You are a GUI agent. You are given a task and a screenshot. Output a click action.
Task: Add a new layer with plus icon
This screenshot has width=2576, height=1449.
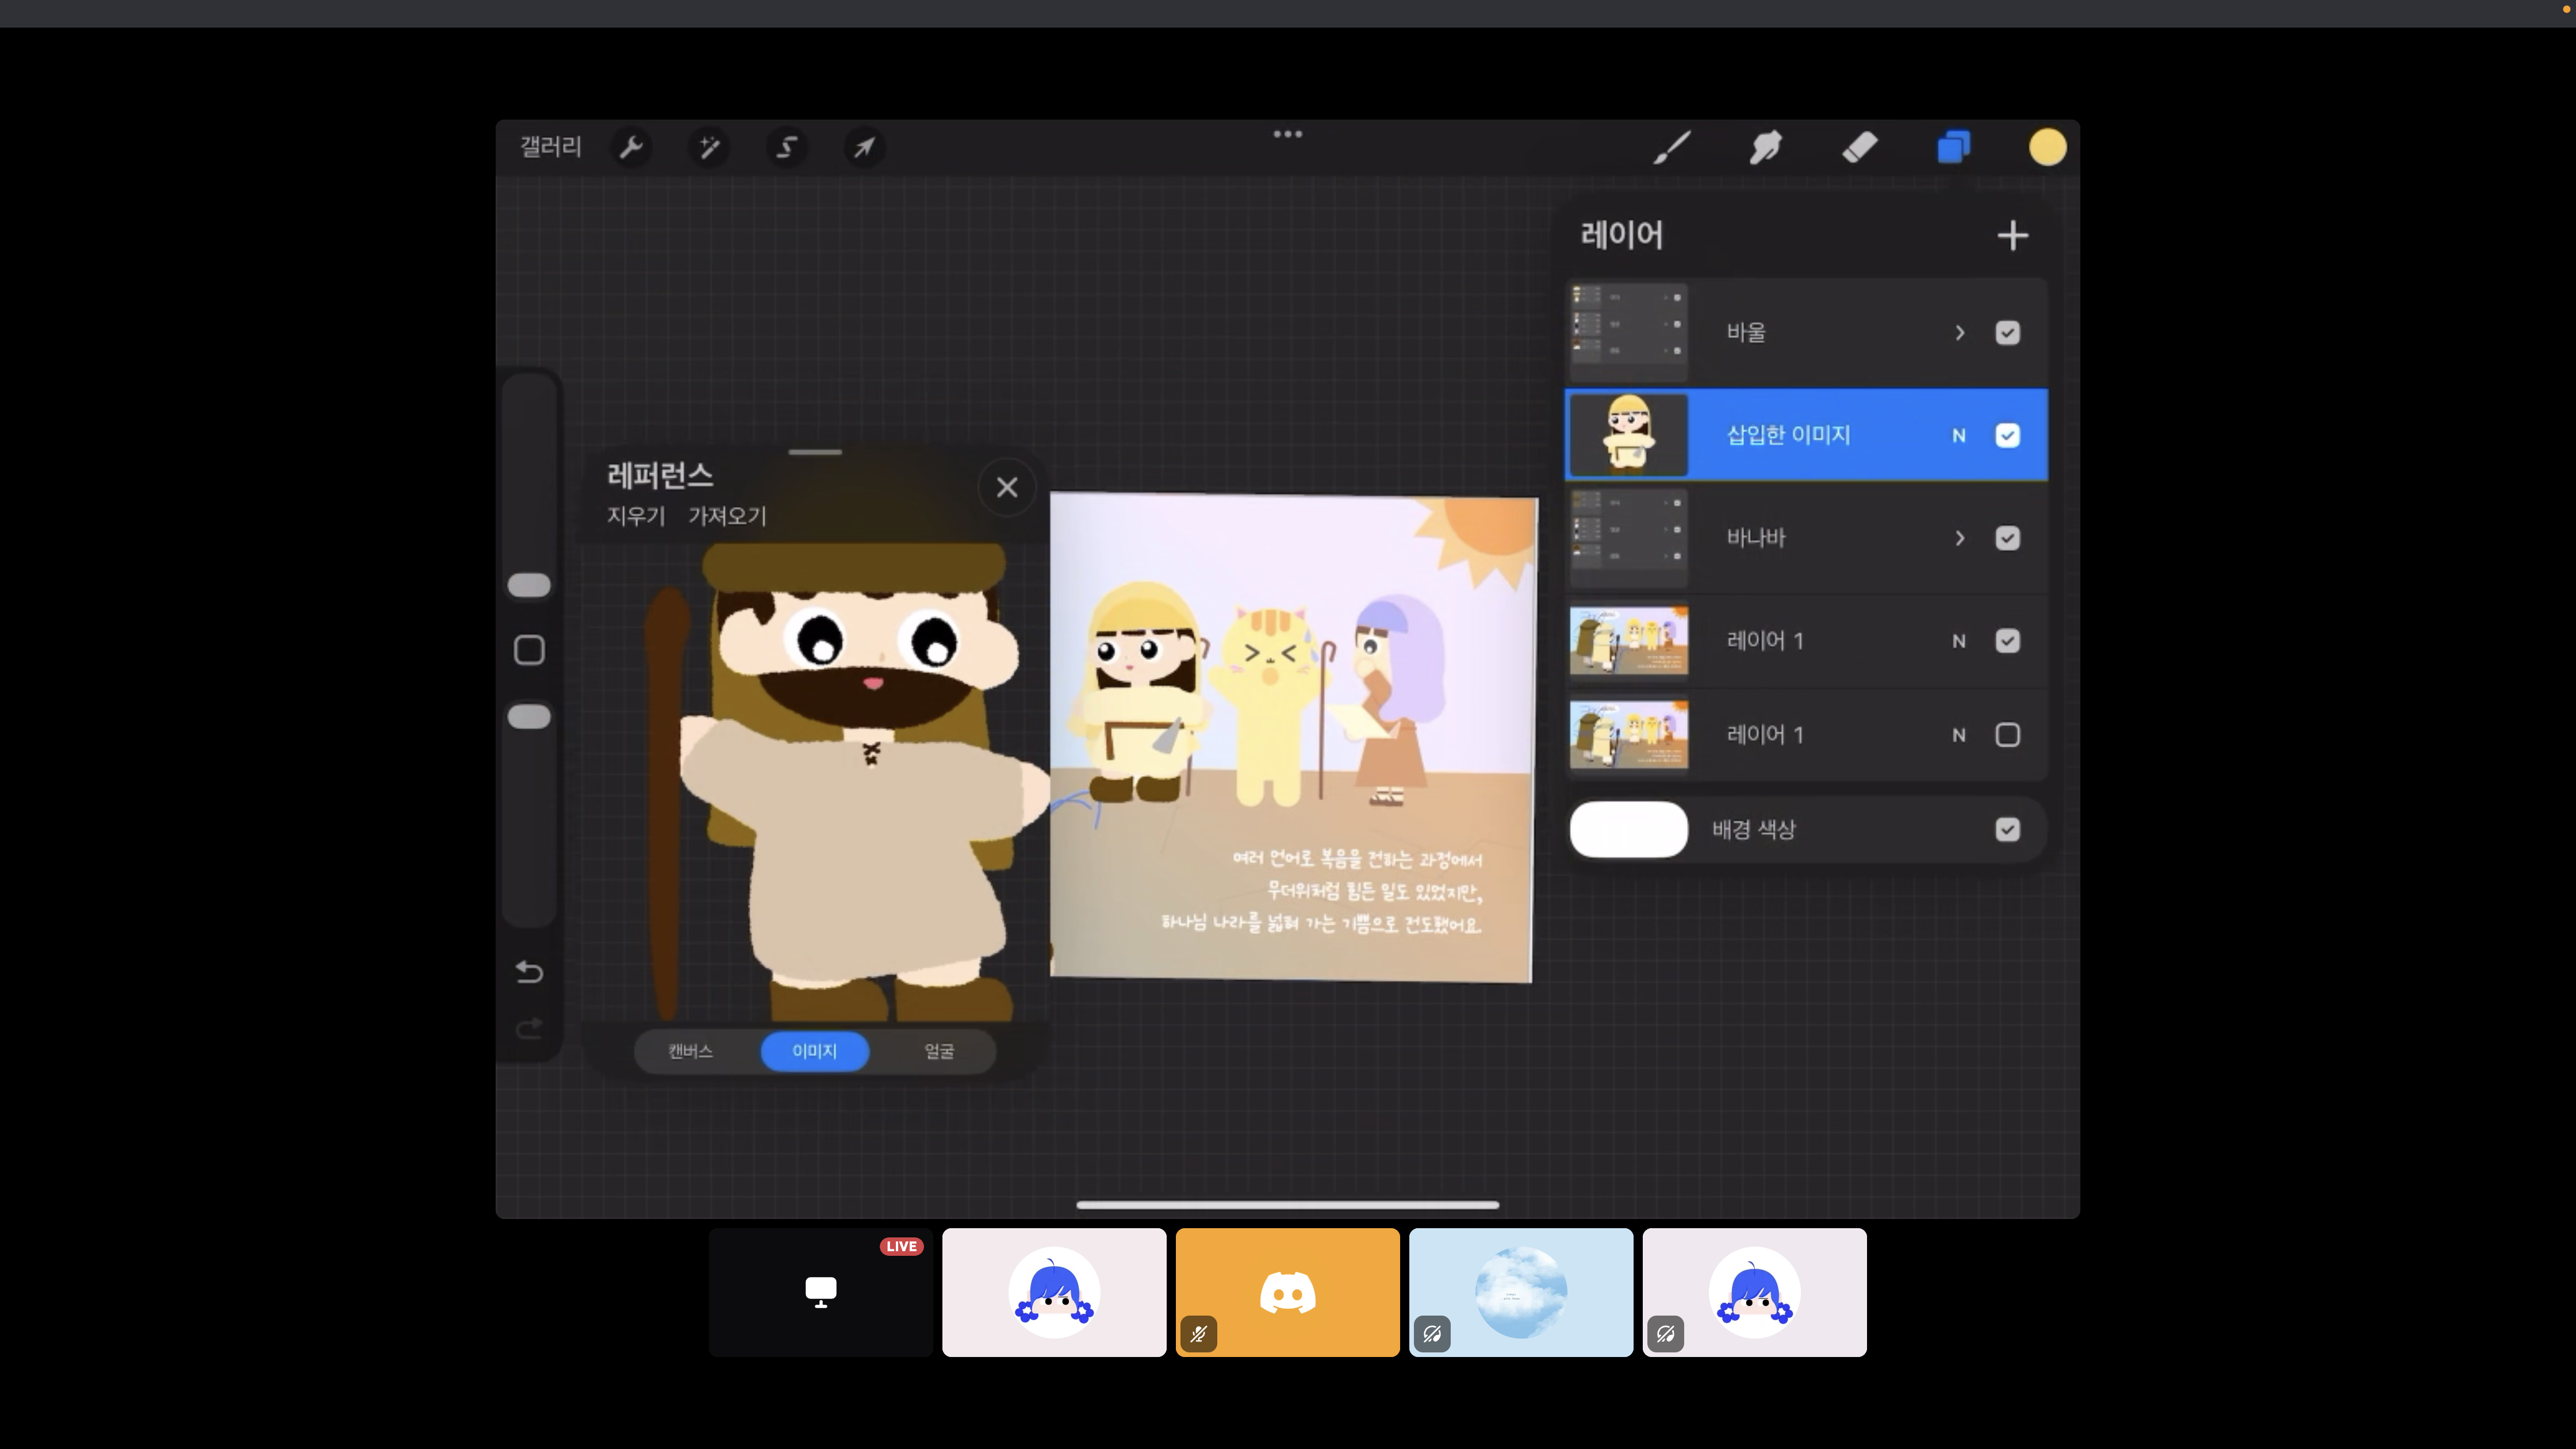(2012, 236)
